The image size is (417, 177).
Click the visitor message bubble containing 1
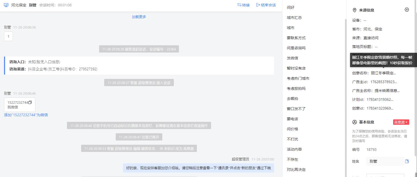click(8, 36)
